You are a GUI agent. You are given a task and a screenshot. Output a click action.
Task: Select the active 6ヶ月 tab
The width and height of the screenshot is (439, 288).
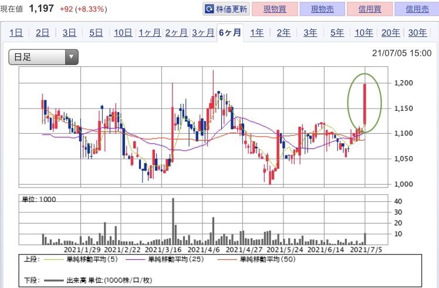pyautogui.click(x=230, y=33)
